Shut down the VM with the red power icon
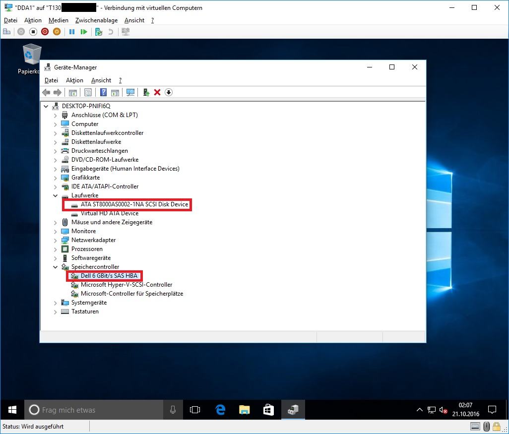509x434 pixels. tap(45, 31)
